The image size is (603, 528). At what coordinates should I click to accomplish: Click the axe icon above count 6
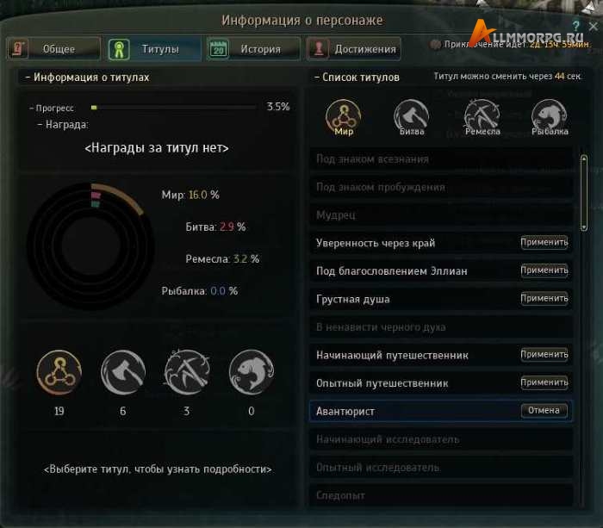tap(123, 373)
